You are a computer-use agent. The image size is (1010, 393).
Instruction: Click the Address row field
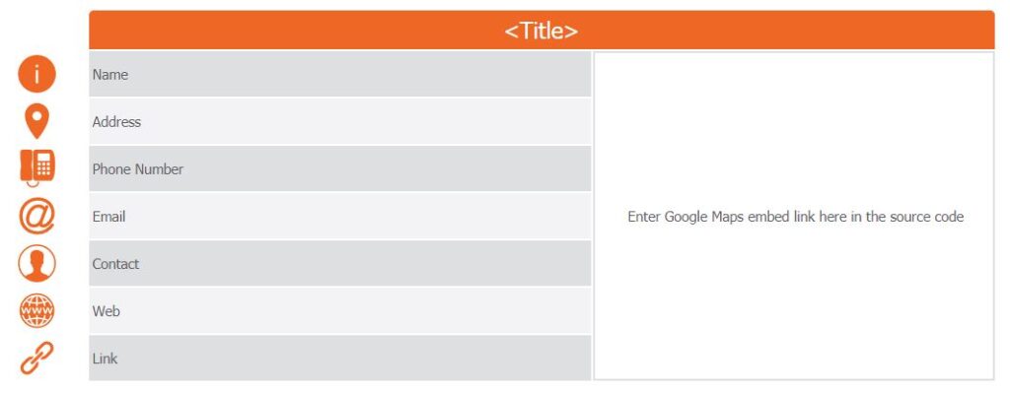click(x=339, y=121)
